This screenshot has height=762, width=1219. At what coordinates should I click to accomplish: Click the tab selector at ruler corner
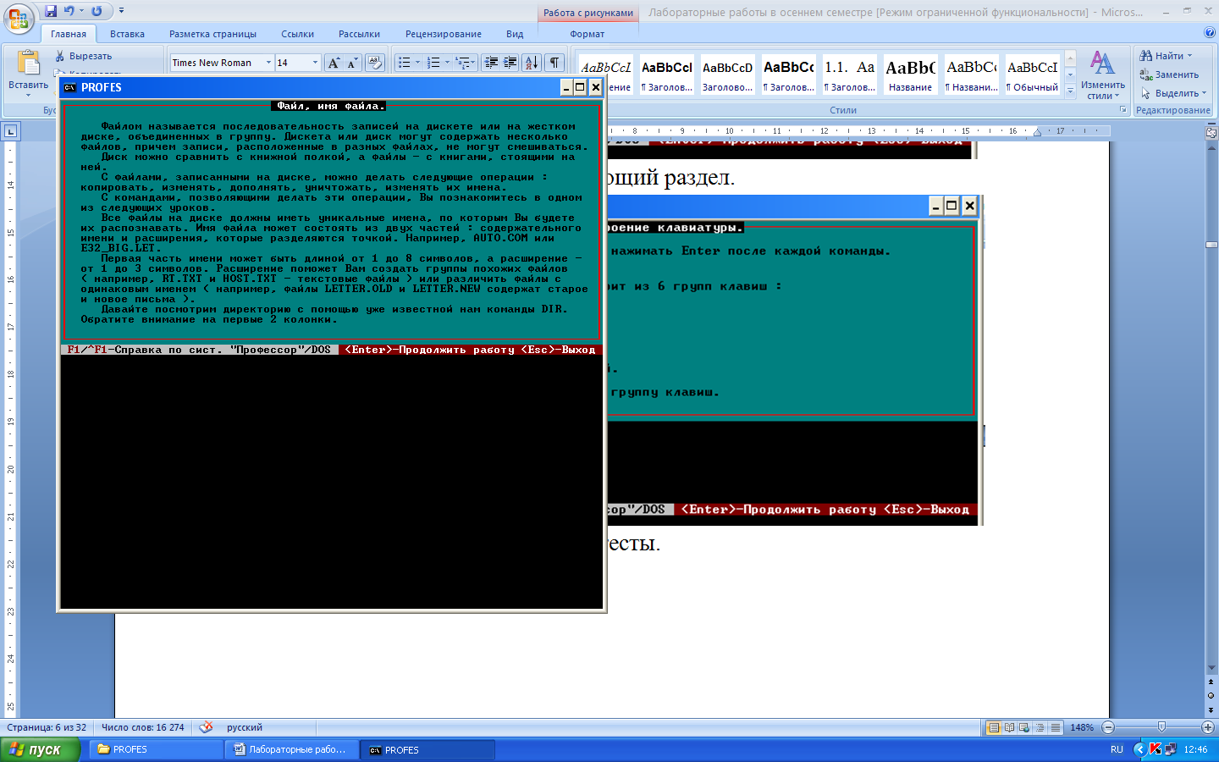click(10, 131)
